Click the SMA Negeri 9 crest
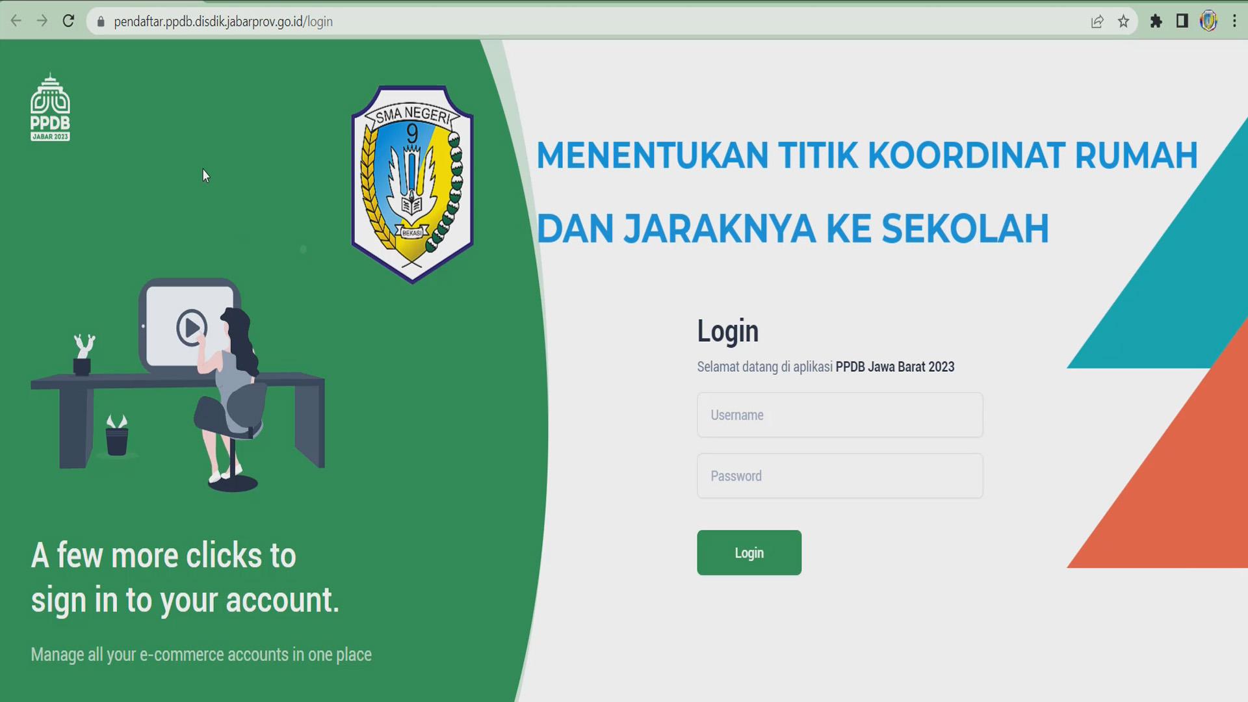This screenshot has width=1248, height=702. click(x=412, y=185)
